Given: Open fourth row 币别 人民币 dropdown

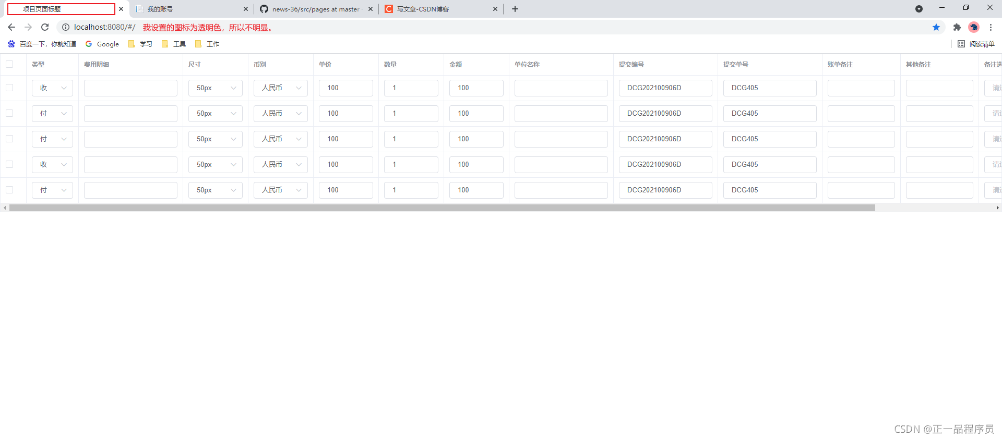Looking at the screenshot, I should [281, 165].
